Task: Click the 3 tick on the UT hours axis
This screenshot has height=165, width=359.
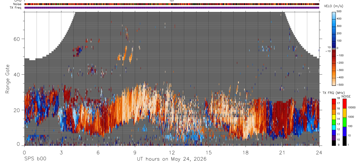Action: click(61, 152)
